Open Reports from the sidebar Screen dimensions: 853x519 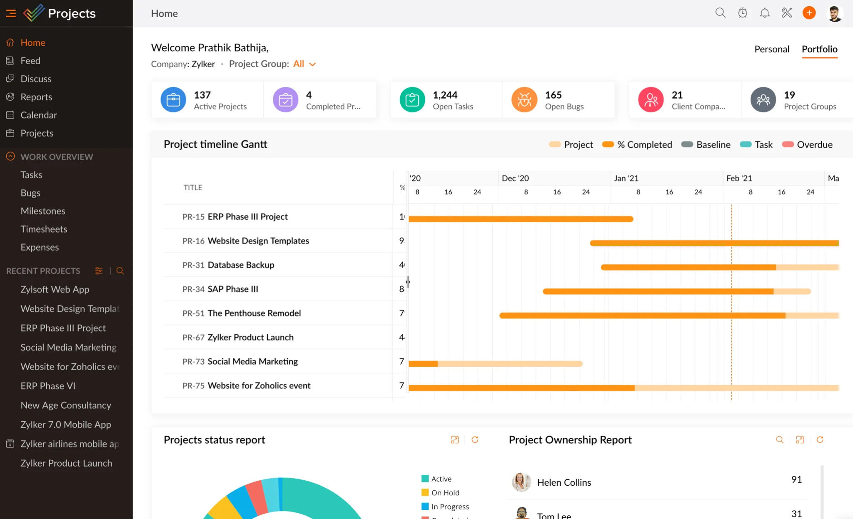(36, 97)
